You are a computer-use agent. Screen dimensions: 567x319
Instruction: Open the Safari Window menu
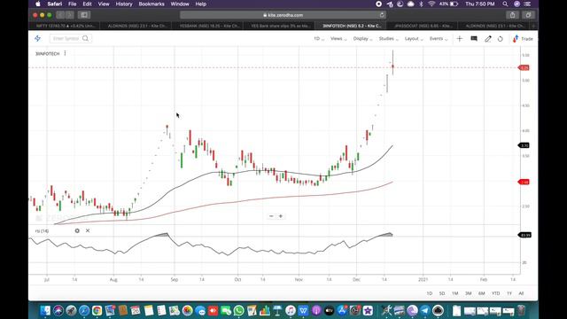[180, 4]
